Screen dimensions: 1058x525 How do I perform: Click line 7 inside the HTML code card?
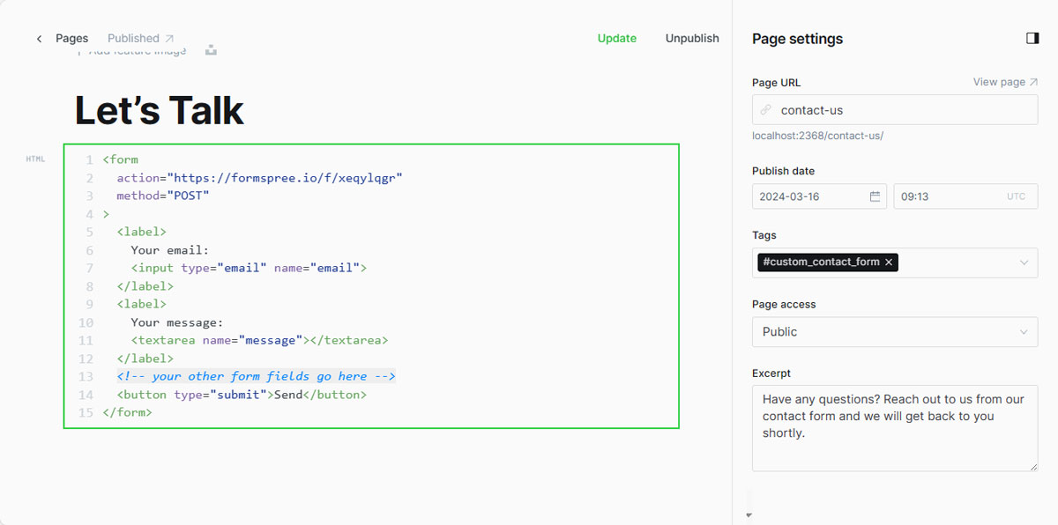[x=247, y=268]
